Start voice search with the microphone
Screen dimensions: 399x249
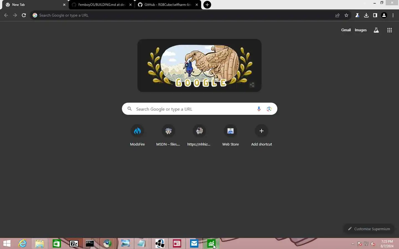point(259,109)
